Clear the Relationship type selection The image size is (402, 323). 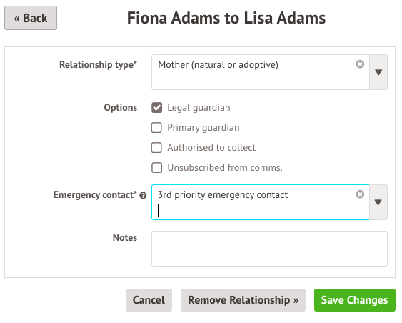(360, 64)
